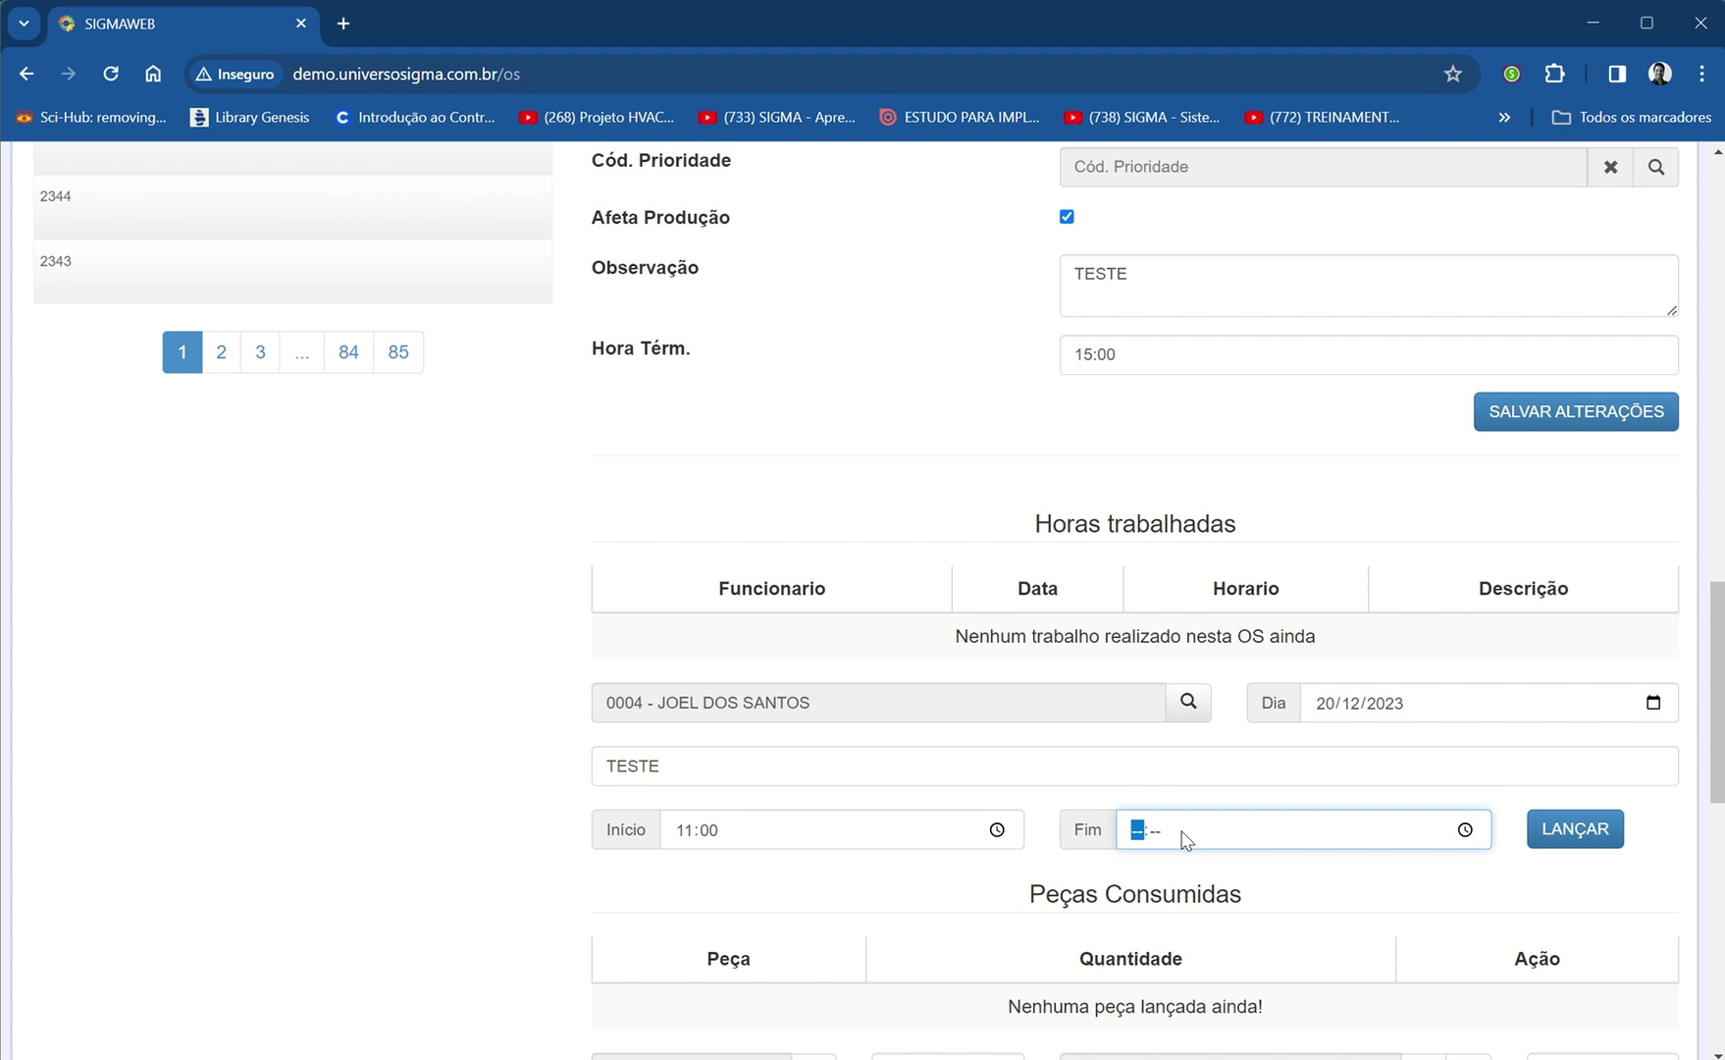The width and height of the screenshot is (1725, 1060).
Task: Open time picker clock in Início field
Action: coord(997,830)
